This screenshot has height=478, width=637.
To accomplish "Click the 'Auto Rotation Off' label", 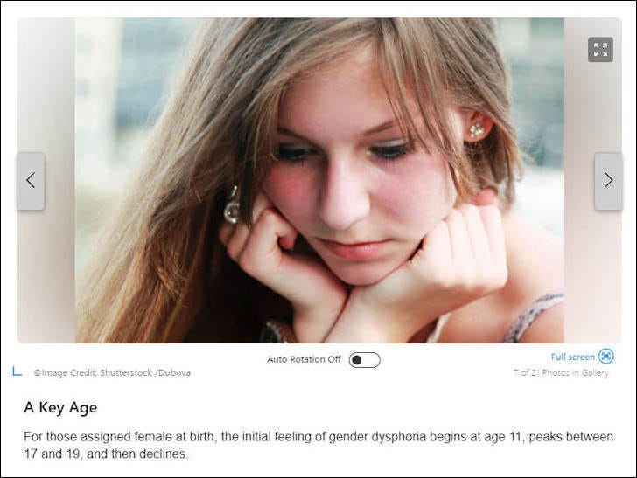I will pos(304,359).
